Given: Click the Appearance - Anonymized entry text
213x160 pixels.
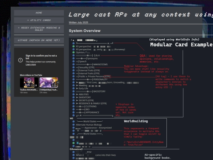Looking at the screenshot, I should 98,128.
